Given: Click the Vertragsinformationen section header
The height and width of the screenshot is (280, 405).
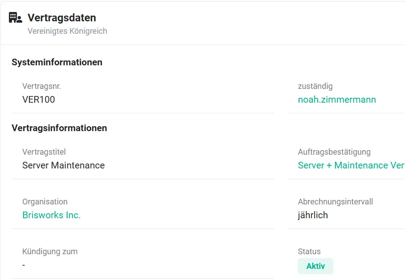Looking at the screenshot, I should pyautogui.click(x=59, y=128).
